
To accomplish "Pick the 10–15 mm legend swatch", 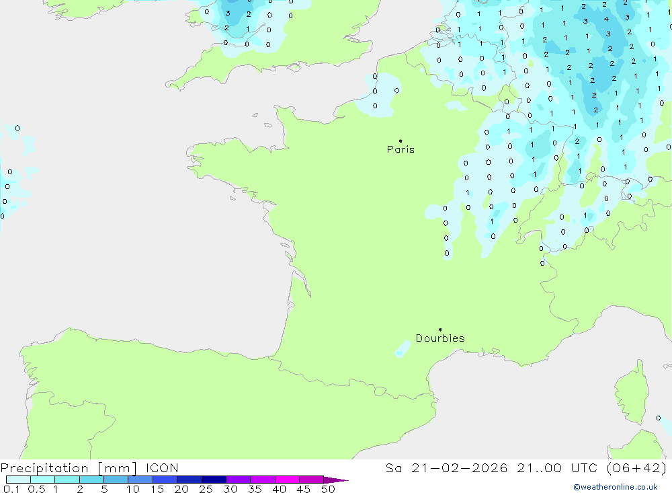I will click(x=140, y=480).
